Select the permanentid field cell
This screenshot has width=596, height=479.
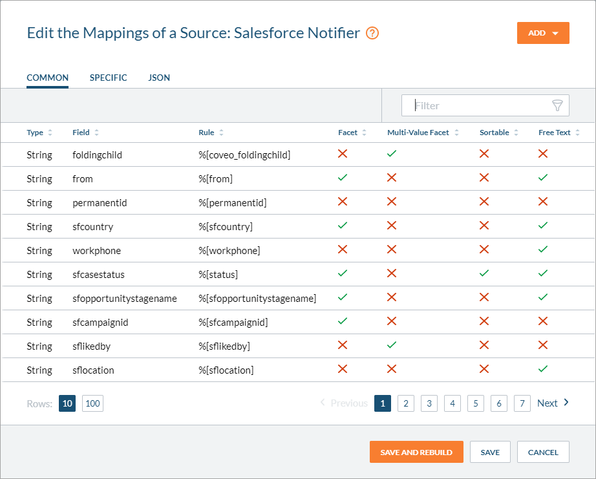100,202
